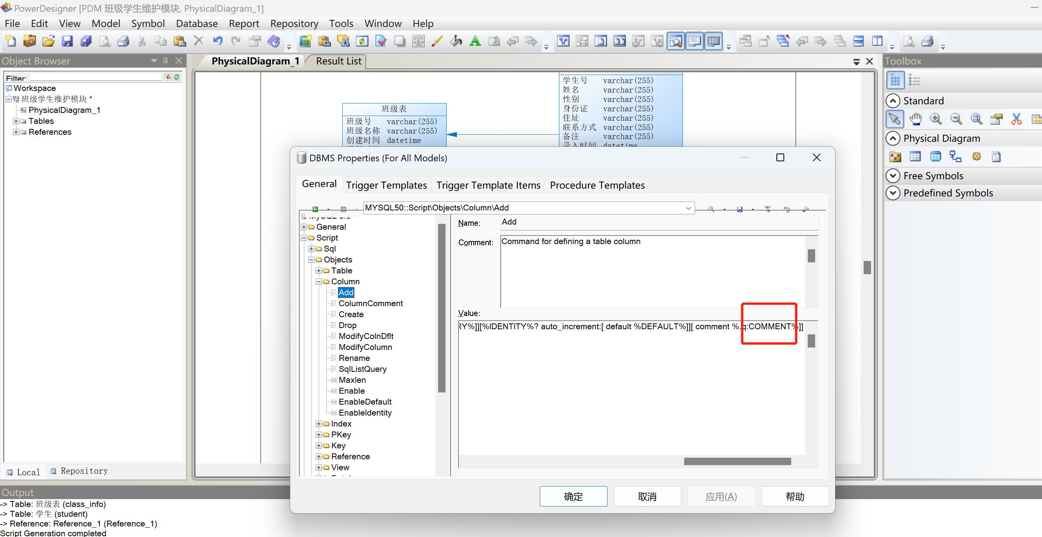This screenshot has height=537, width=1042.
Task: Expand the Tables node in Object Browser
Action: pos(16,121)
